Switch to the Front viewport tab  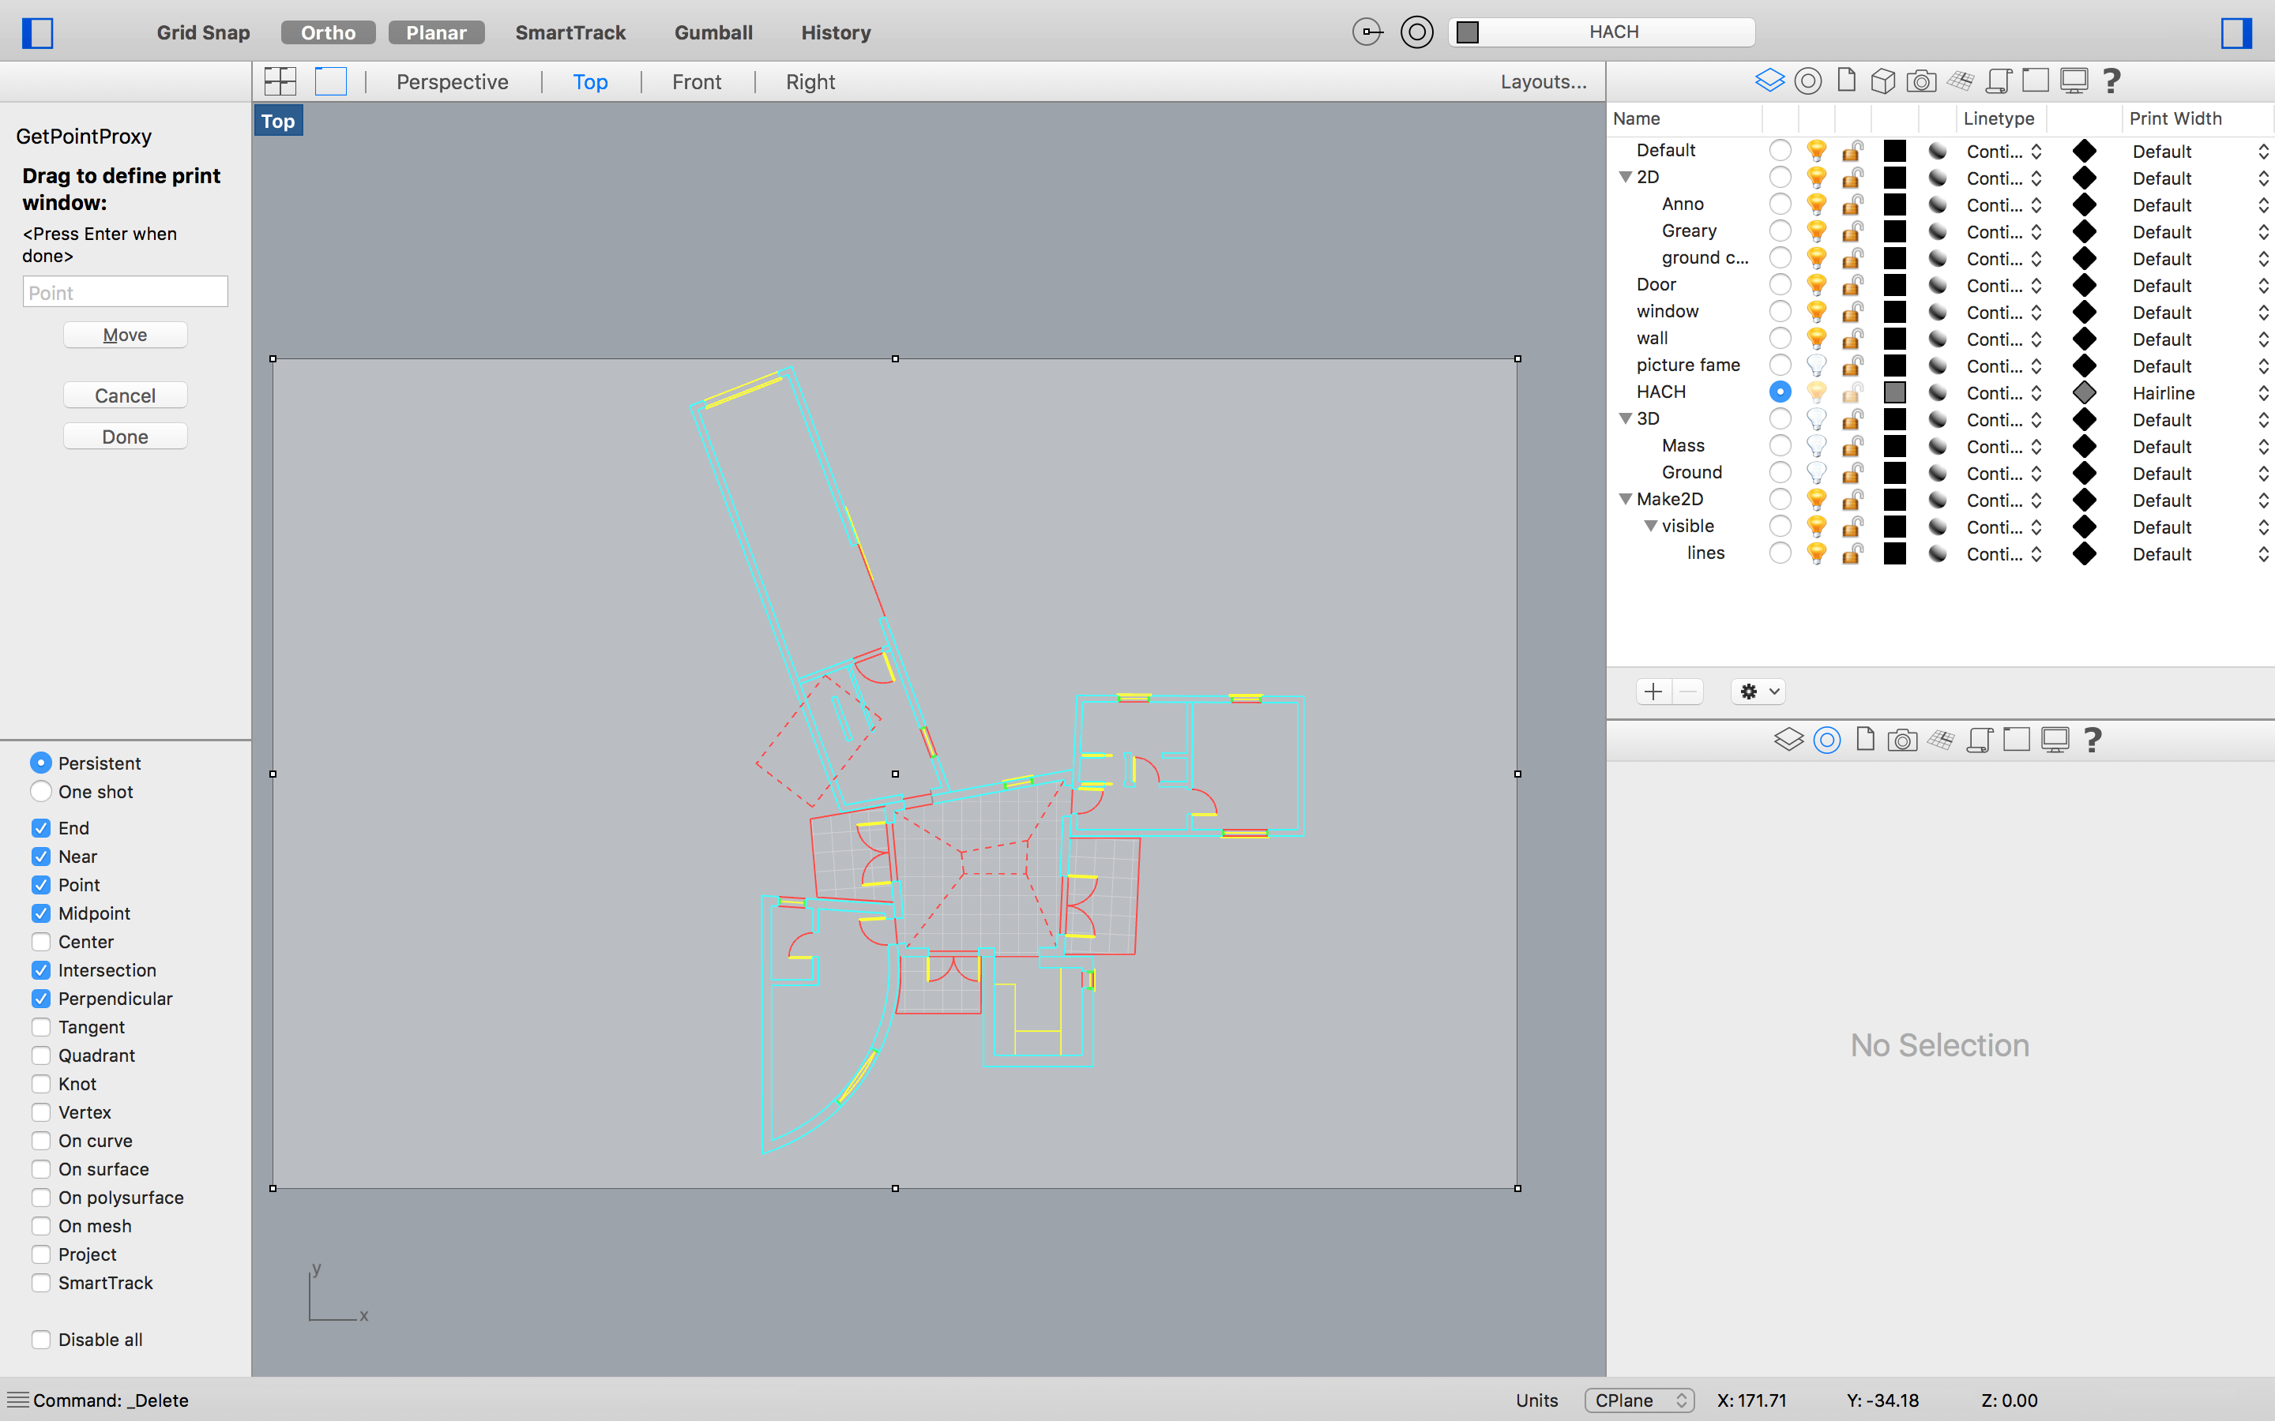[697, 82]
